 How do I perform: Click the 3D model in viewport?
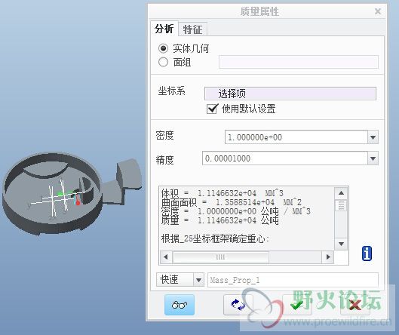(71, 193)
